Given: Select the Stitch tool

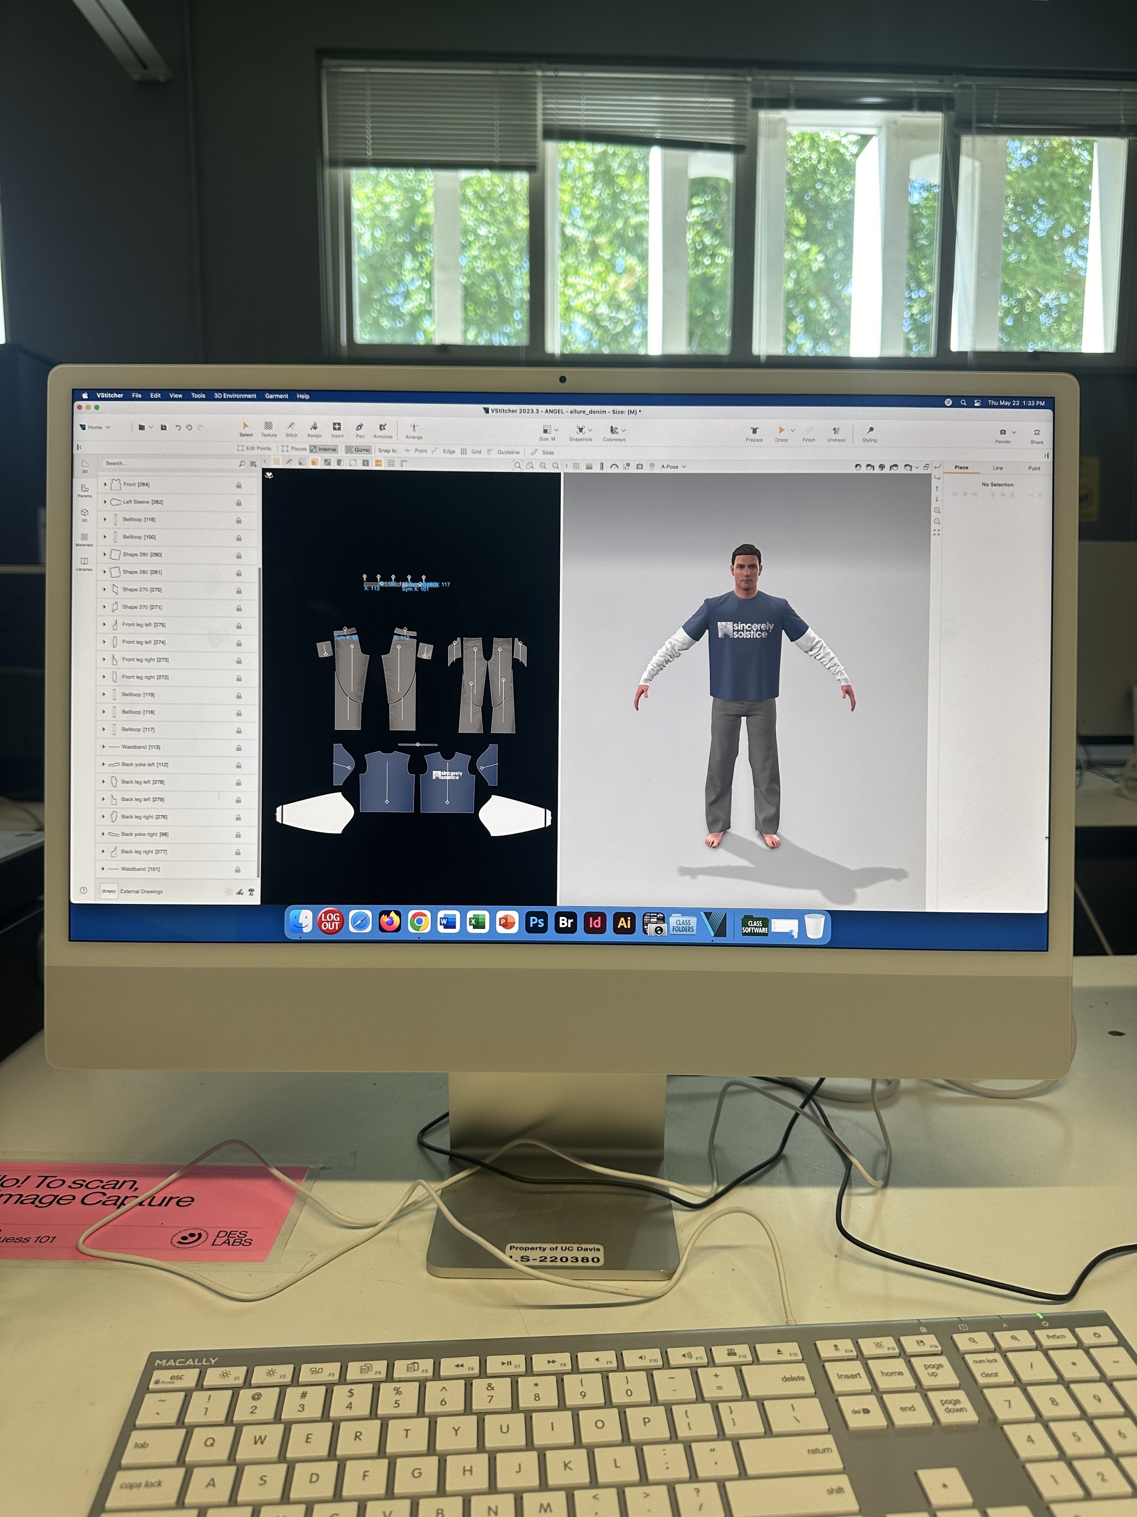Looking at the screenshot, I should pos(291,427).
